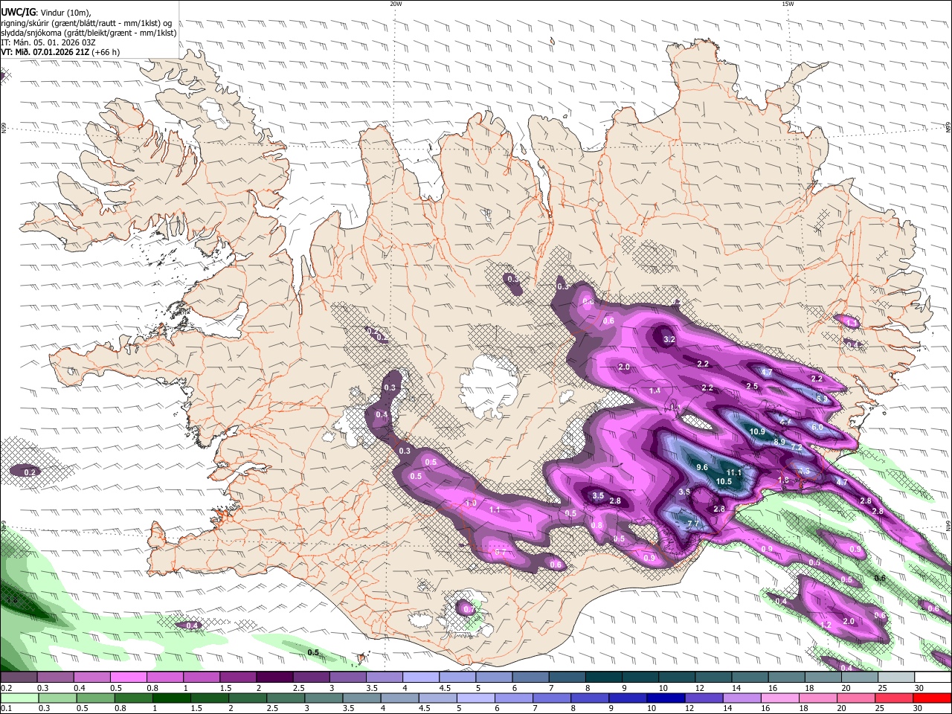Click the '25' label in the lower legend

(x=881, y=709)
